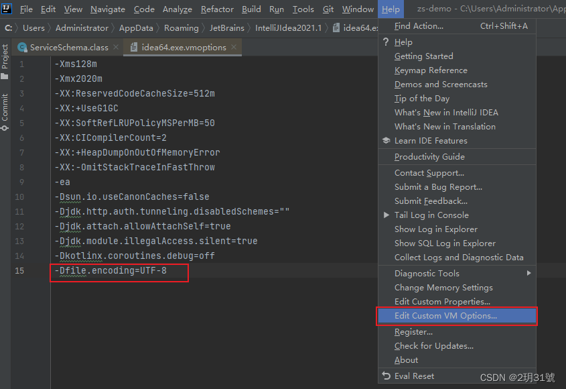Open Keymap Reference

(x=457, y=70)
